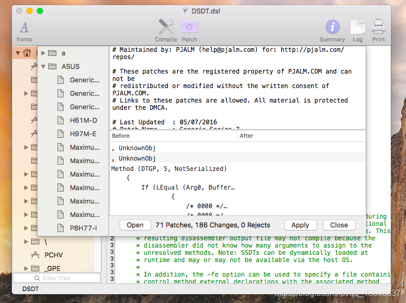Click the PCHV method icon in tree
The image size is (406, 303).
click(35, 255)
